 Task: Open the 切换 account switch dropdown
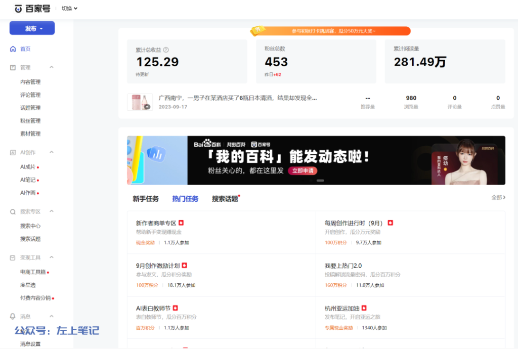[69, 9]
